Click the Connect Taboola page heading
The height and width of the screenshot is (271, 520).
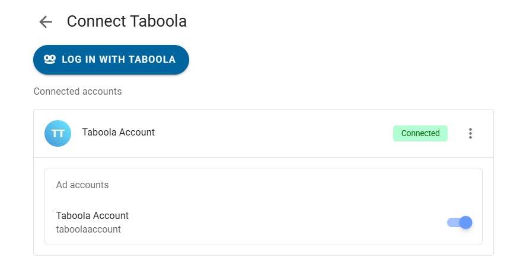[x=126, y=21]
